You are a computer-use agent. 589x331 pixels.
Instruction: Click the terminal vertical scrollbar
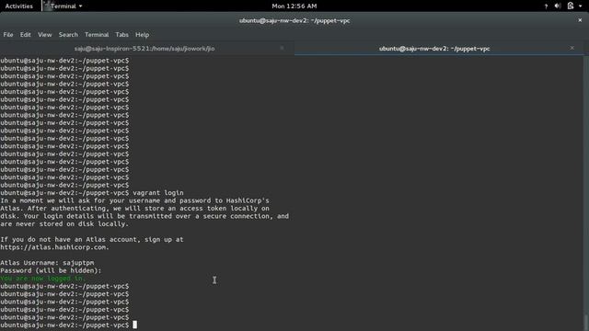[586, 193]
